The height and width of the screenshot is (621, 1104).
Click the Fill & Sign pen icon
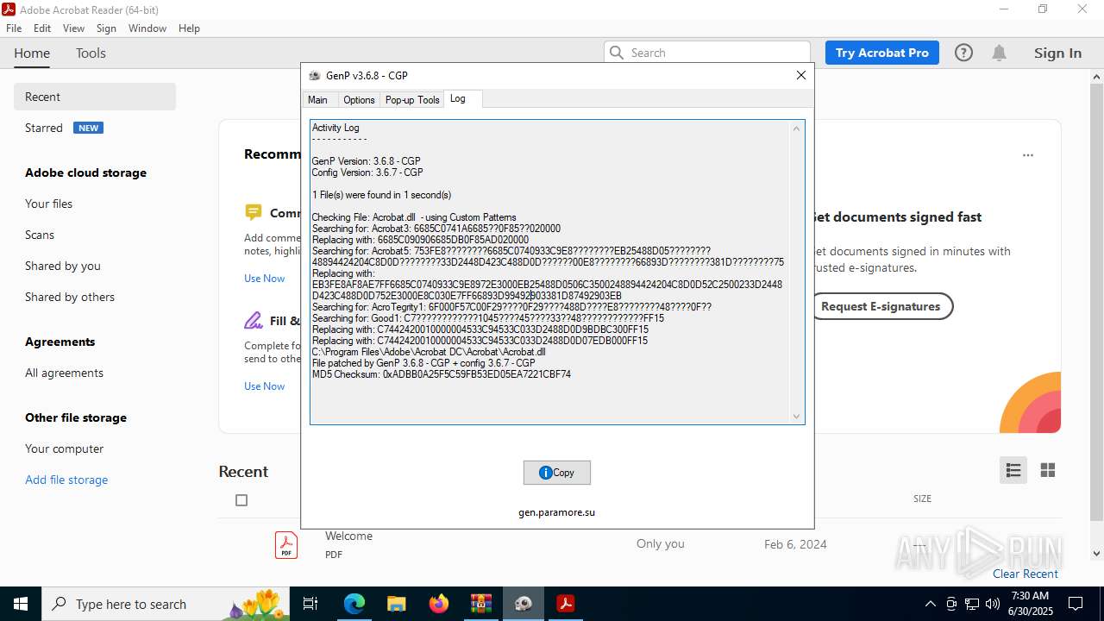[253, 321]
